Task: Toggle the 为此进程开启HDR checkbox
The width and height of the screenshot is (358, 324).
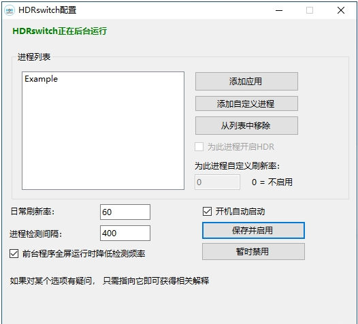Action: pos(199,146)
